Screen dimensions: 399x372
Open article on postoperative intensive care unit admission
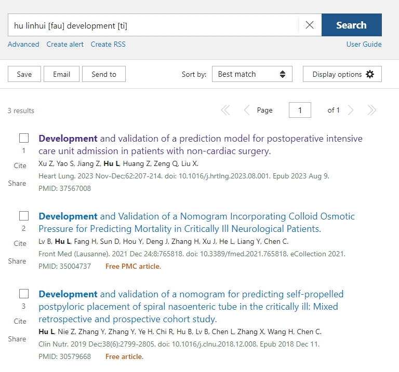coord(201,145)
